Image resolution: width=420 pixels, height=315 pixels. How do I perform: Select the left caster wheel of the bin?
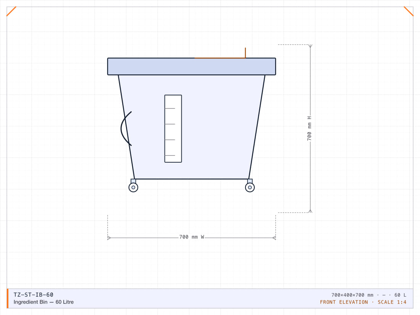click(133, 187)
